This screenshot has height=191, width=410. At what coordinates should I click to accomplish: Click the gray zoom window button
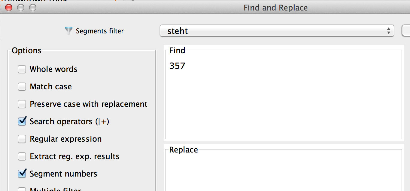[x=32, y=8]
